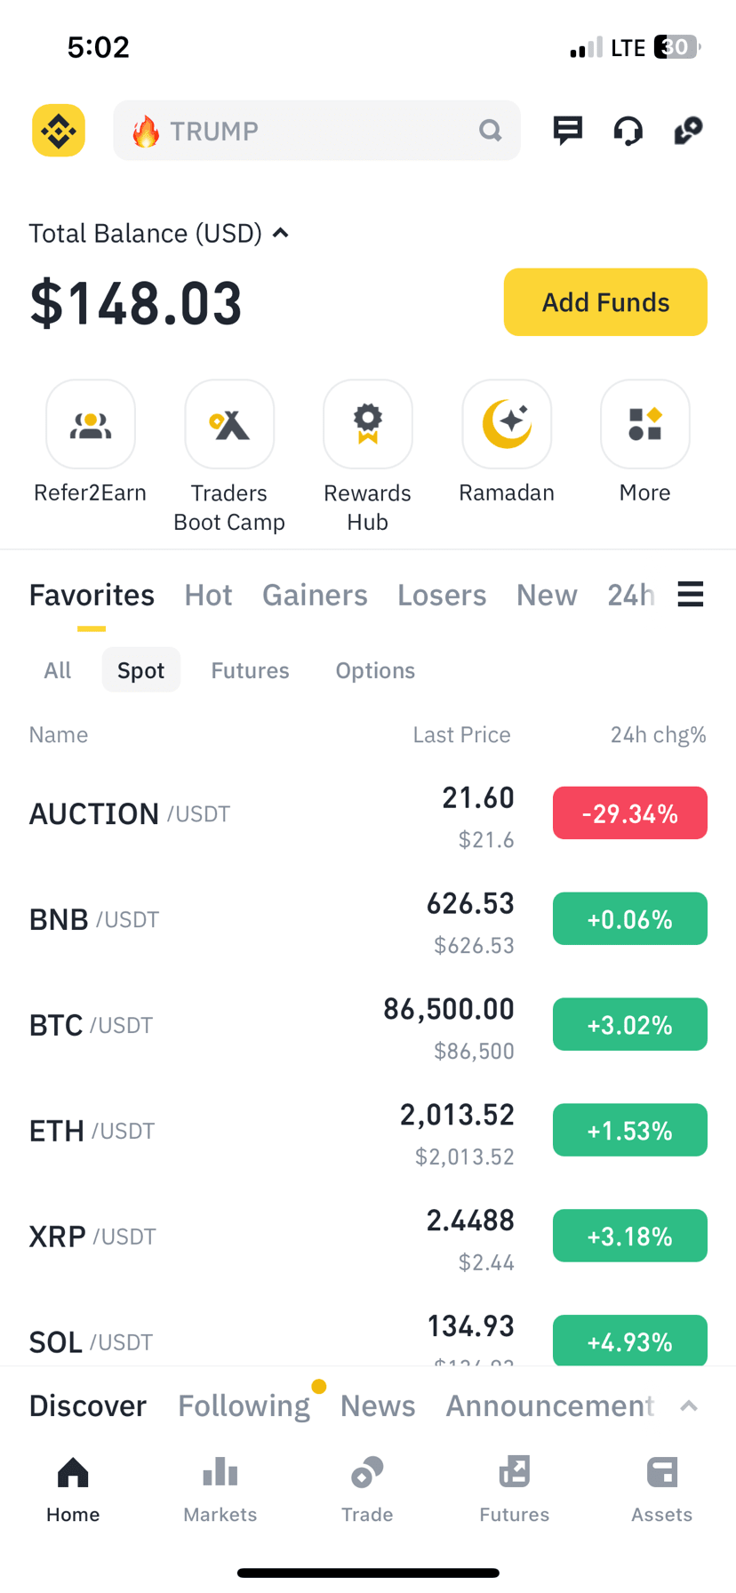The width and height of the screenshot is (736, 1593).
Task: Tap the TRUMP search field
Action: (316, 131)
